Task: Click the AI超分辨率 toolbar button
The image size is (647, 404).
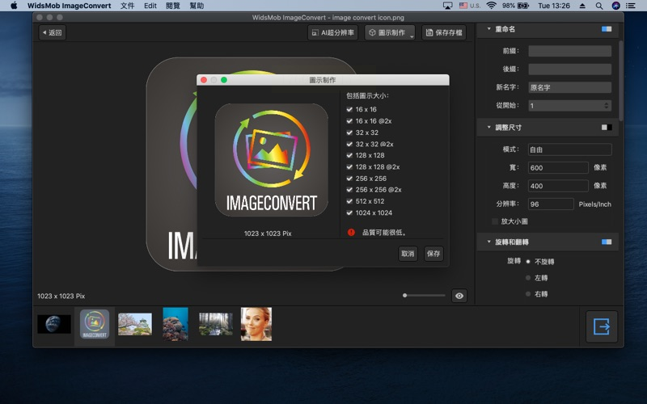Action: (332, 33)
